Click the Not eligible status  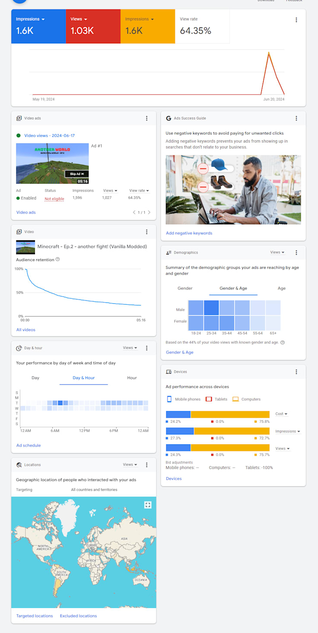pos(54,198)
